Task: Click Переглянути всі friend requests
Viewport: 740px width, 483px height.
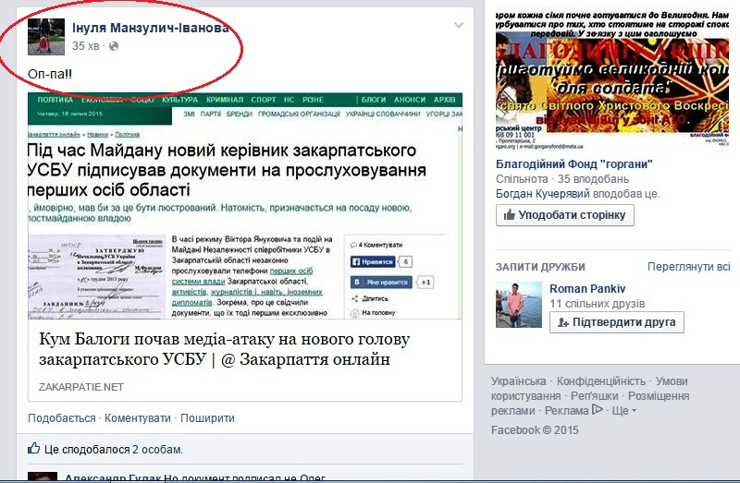Action: tap(688, 267)
